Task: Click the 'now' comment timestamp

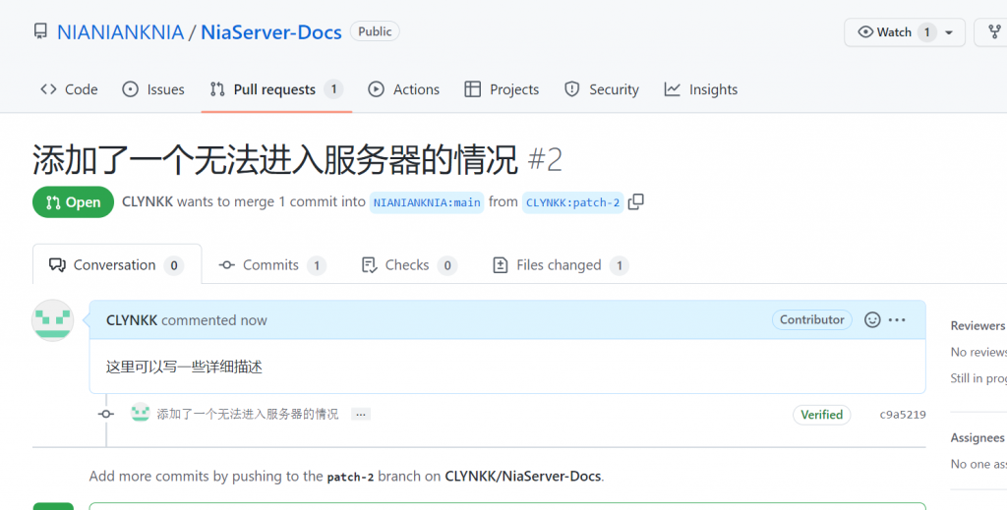Action: [254, 320]
